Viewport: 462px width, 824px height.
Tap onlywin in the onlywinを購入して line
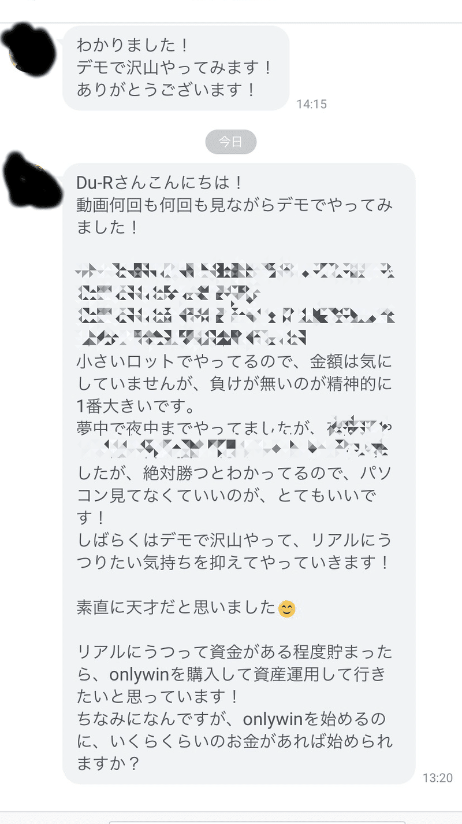click(125, 675)
